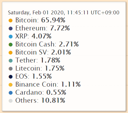Click the Binance Coin 1.11% label
Screen dimensions: 128x113
(x=48, y=84)
